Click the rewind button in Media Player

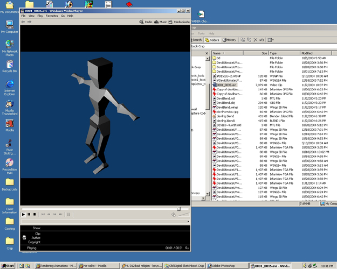pos(49,214)
